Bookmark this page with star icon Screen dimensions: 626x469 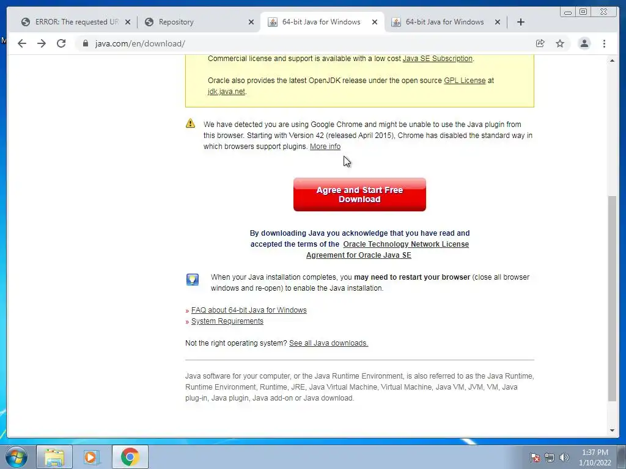560,43
